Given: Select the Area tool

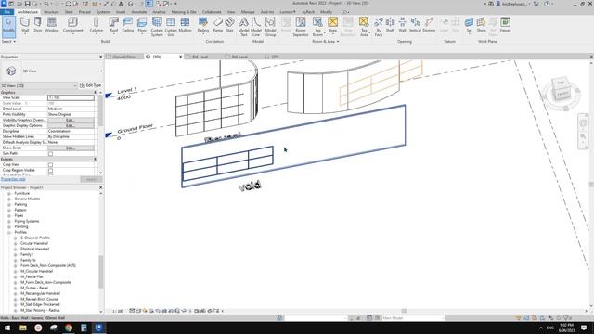Looking at the screenshot, I should pyautogui.click(x=332, y=25).
